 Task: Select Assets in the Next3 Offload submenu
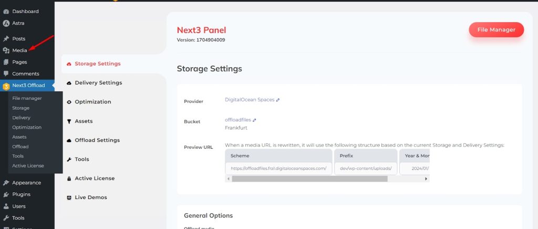tap(19, 137)
